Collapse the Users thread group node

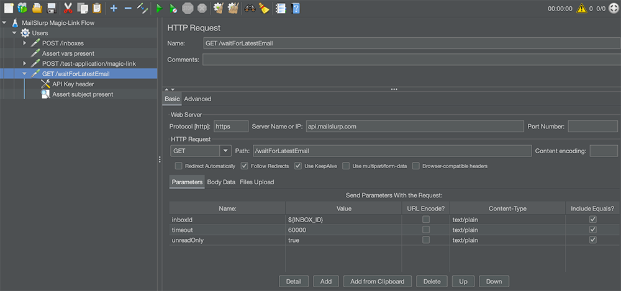coord(14,33)
